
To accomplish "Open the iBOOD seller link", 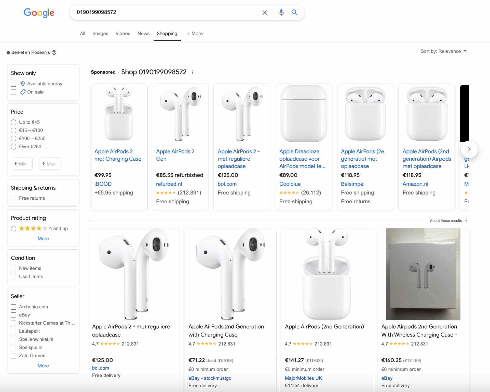I will click(103, 184).
